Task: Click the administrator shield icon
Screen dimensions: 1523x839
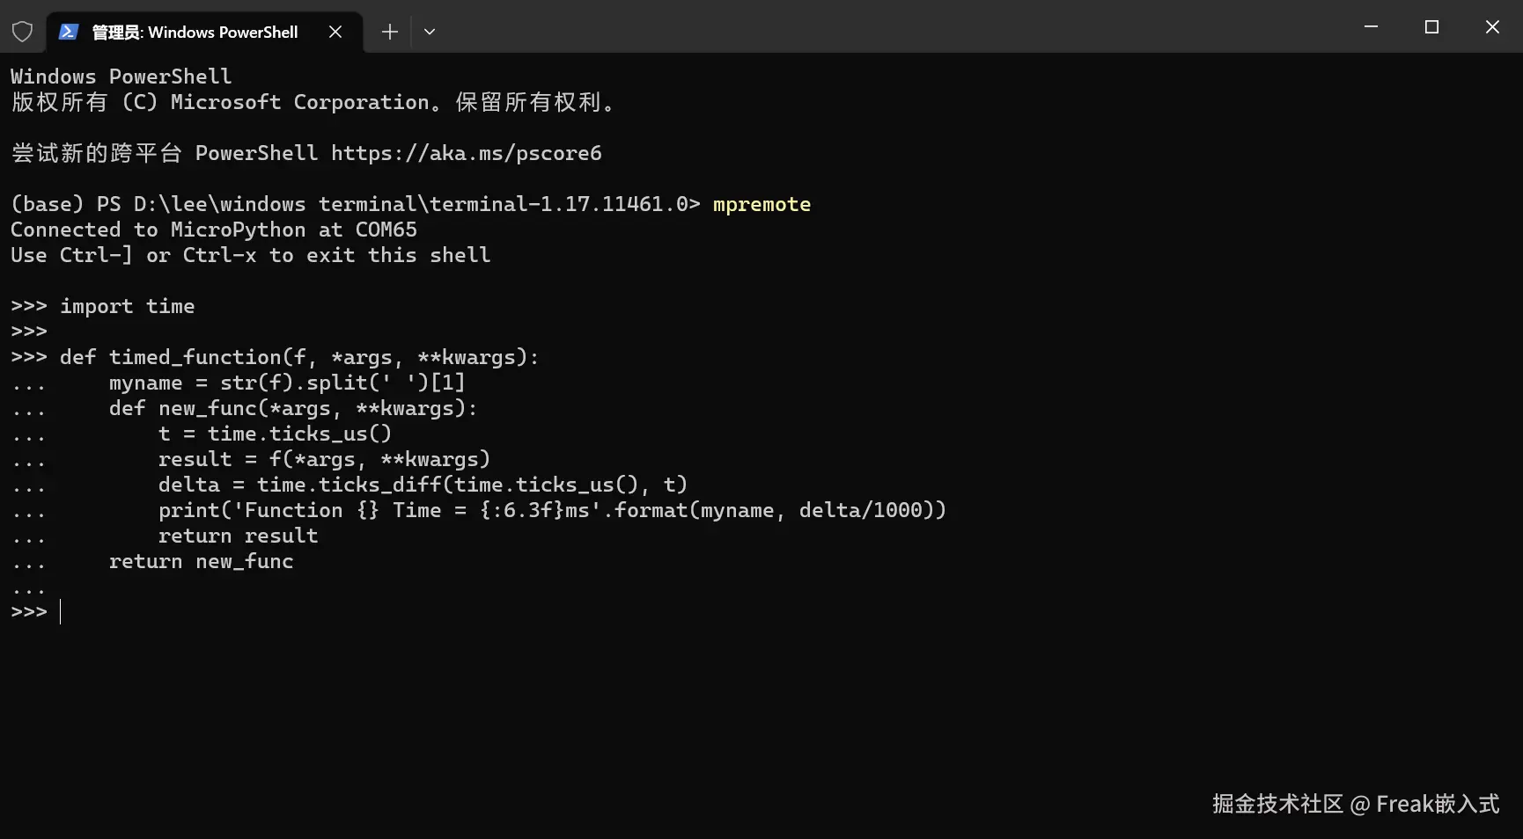Action: point(22,33)
